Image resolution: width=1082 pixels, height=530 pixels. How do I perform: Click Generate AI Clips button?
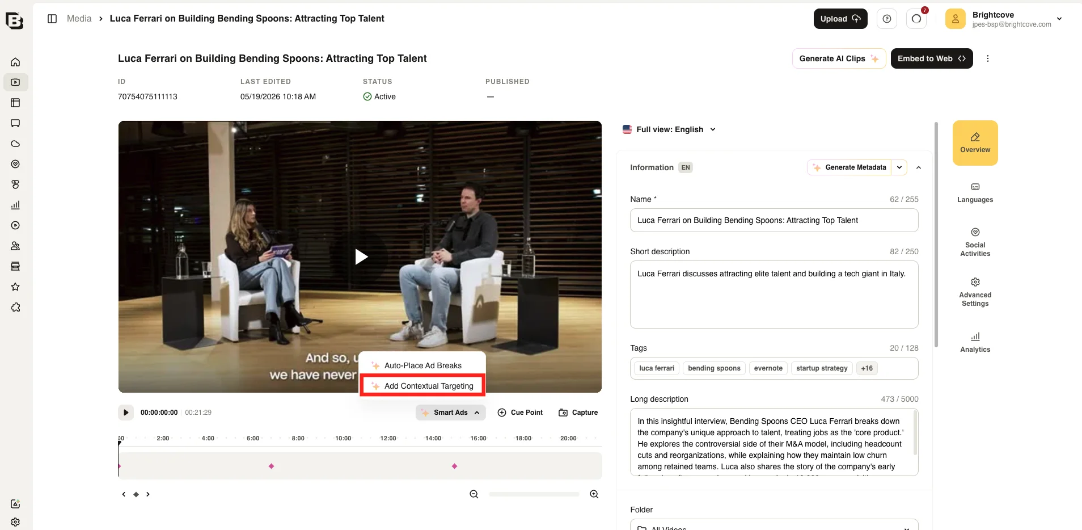coord(839,58)
